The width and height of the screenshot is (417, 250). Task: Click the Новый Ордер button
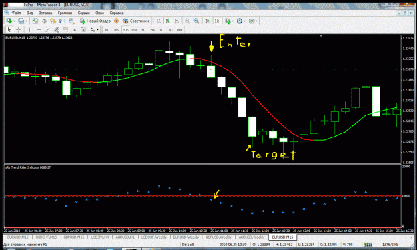click(x=95, y=21)
